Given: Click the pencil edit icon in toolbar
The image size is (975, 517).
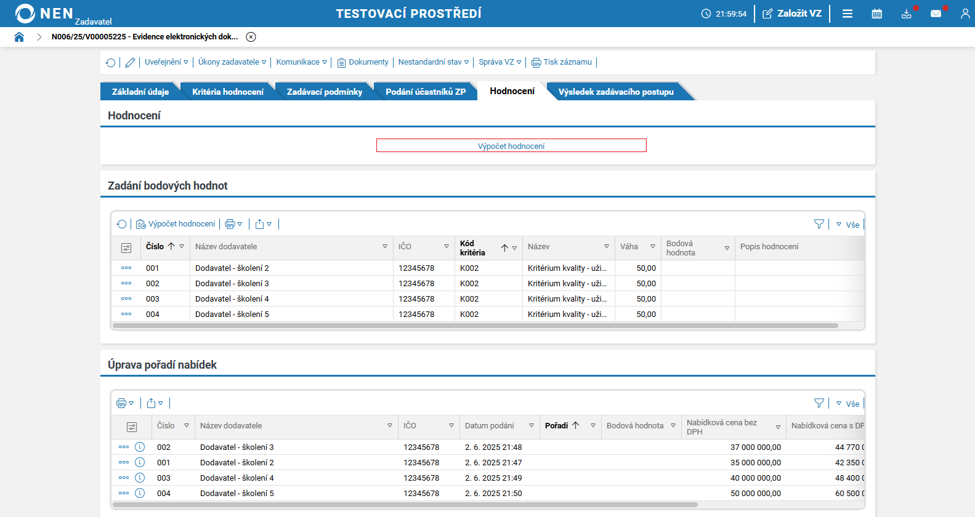Looking at the screenshot, I should click(x=130, y=62).
